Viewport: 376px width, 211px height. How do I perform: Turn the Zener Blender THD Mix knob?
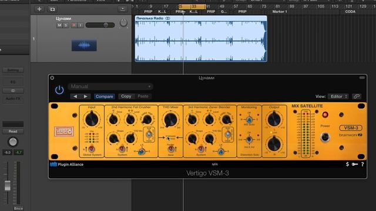(209, 138)
